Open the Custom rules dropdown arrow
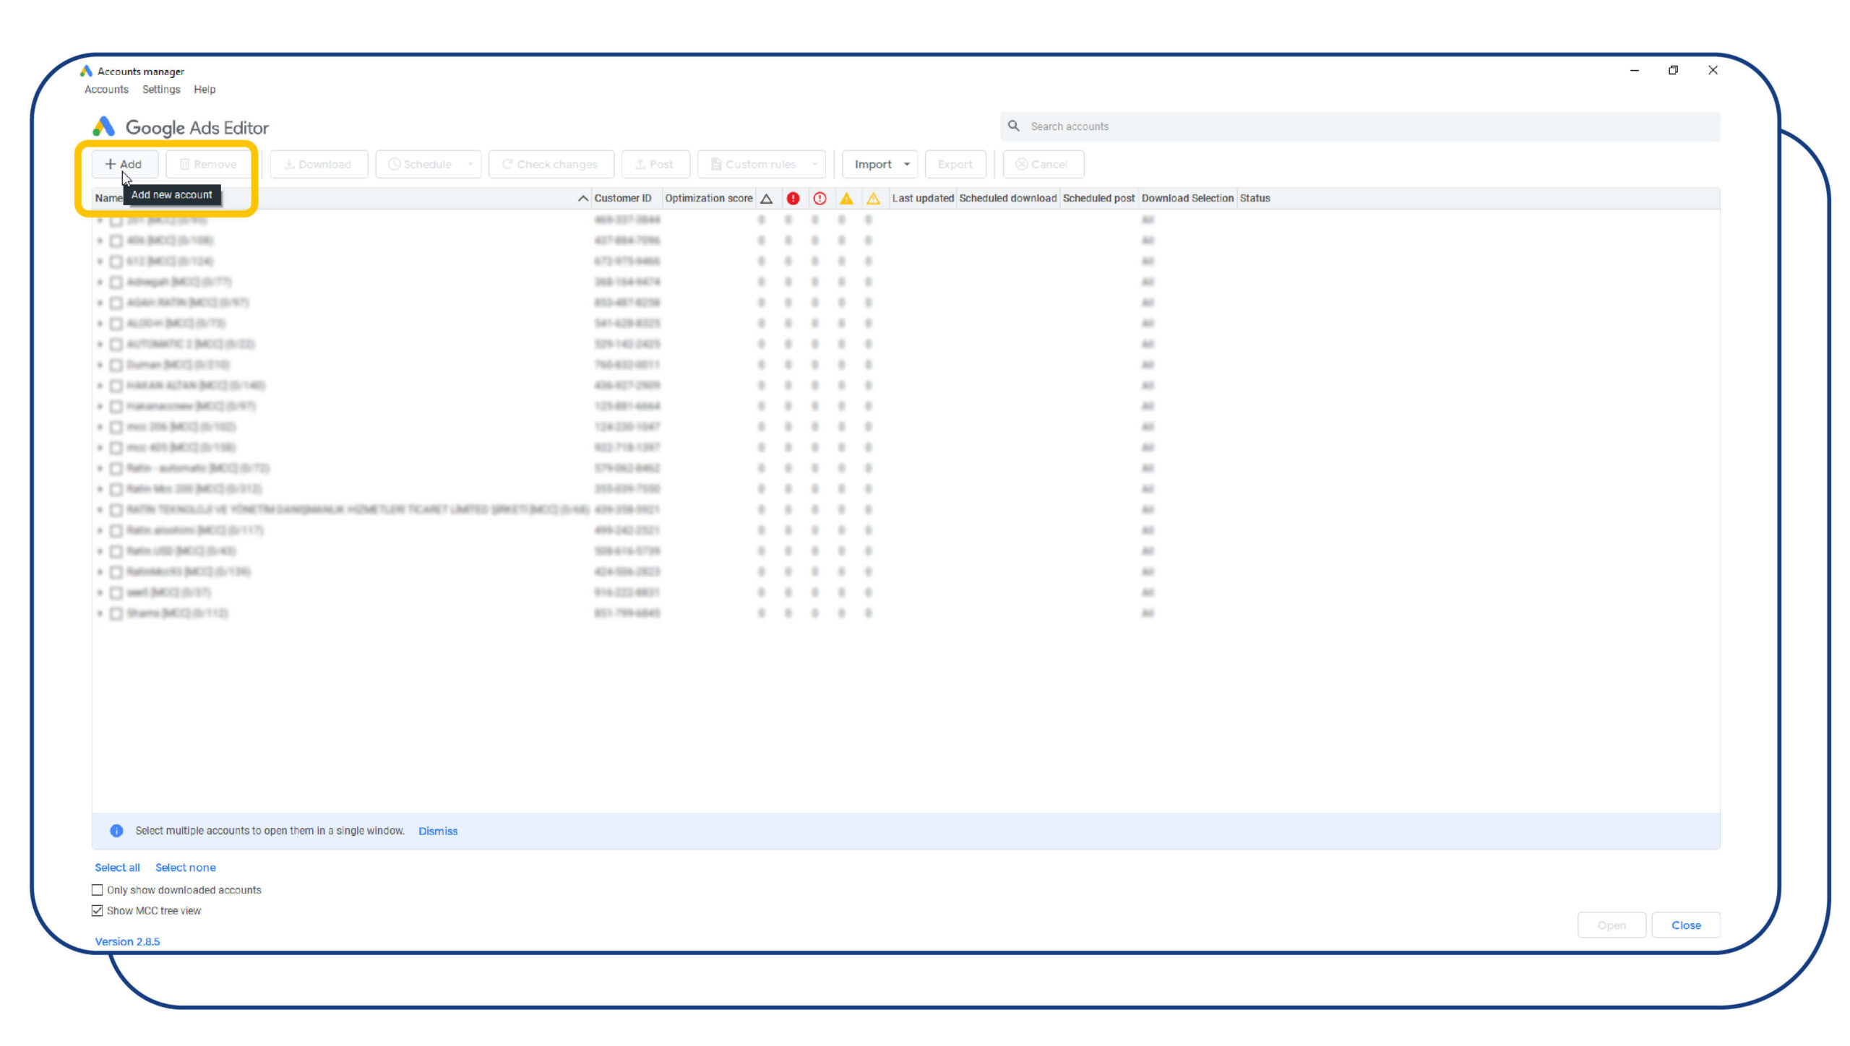The width and height of the screenshot is (1850, 1046). pos(814,164)
